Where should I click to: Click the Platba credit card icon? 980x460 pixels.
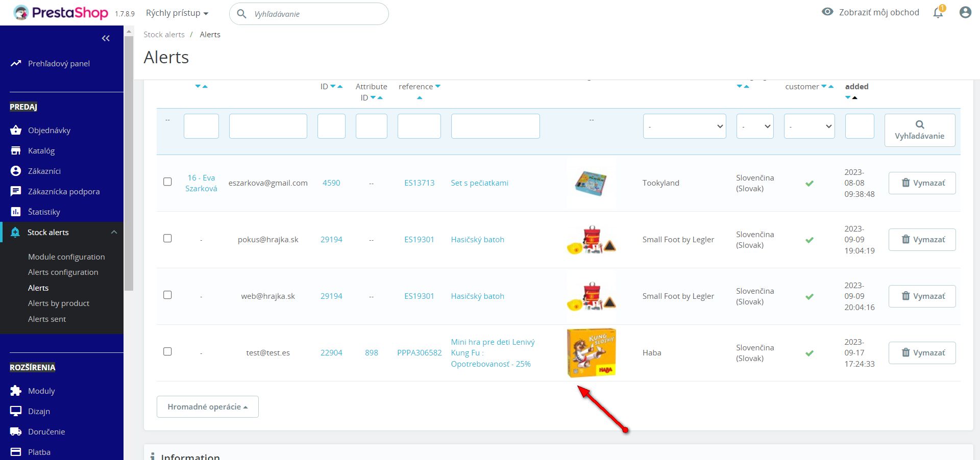click(x=16, y=452)
